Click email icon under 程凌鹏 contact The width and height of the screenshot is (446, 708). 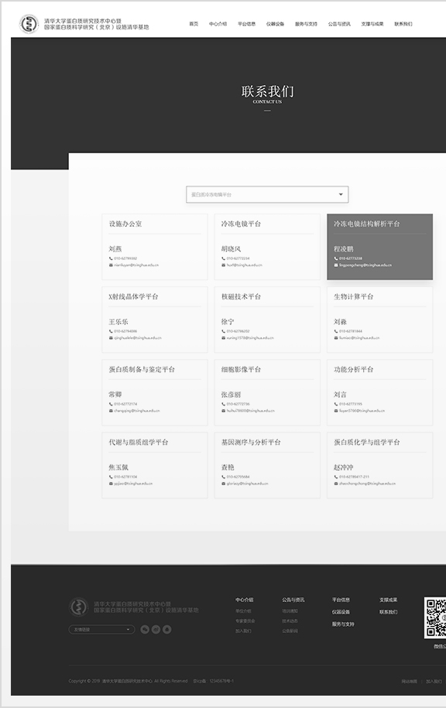336,265
